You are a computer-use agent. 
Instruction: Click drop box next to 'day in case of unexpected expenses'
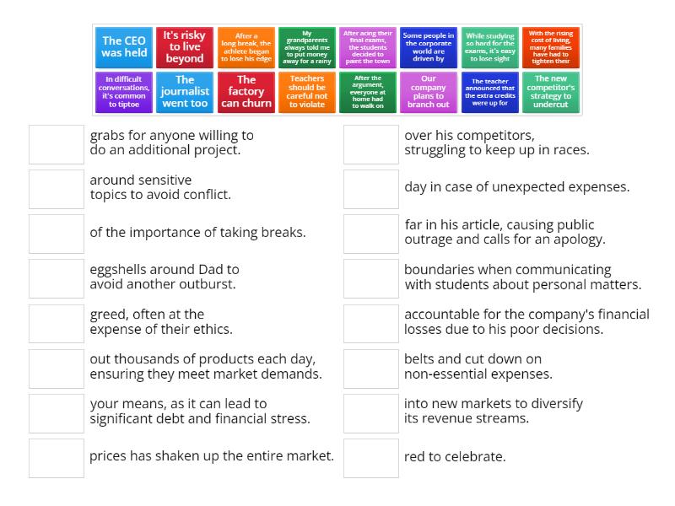pos(371,189)
